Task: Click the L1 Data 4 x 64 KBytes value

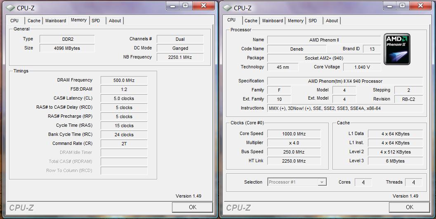Action: click(396, 134)
